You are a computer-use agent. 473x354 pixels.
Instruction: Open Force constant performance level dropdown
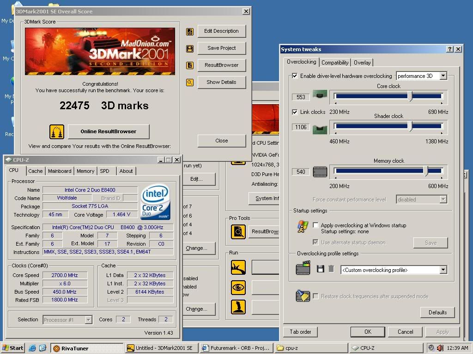pyautogui.click(x=443, y=199)
